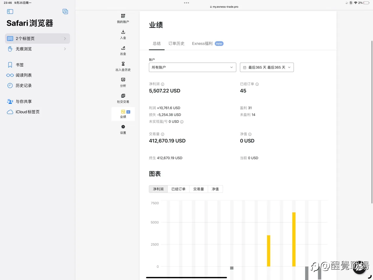The image size is (373, 280).
Task: Select the 净值 chart tab
Action: [x=215, y=189]
